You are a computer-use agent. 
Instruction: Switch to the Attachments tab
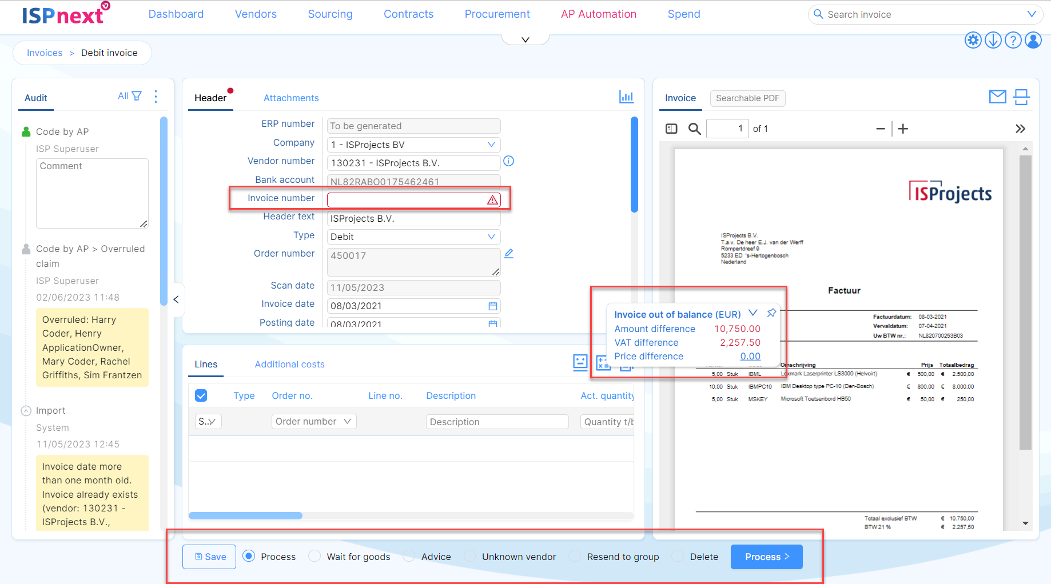[291, 98]
